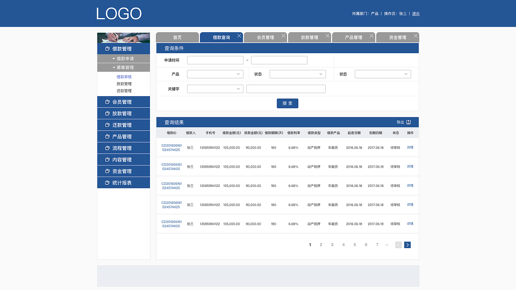The width and height of the screenshot is (516, 290).
Task: Click the 借款金额(元) column header
Action: pyautogui.click(x=232, y=133)
